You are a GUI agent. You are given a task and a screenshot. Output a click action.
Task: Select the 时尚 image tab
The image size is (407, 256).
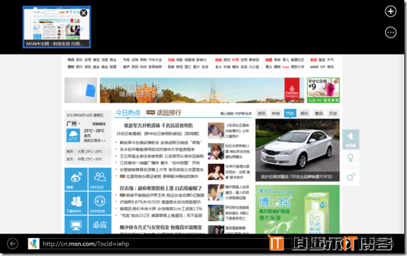276,113
